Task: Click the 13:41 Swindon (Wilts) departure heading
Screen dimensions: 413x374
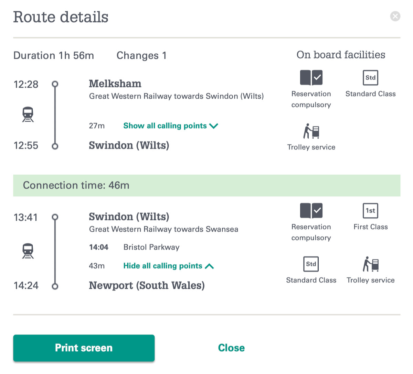Action: (129, 217)
